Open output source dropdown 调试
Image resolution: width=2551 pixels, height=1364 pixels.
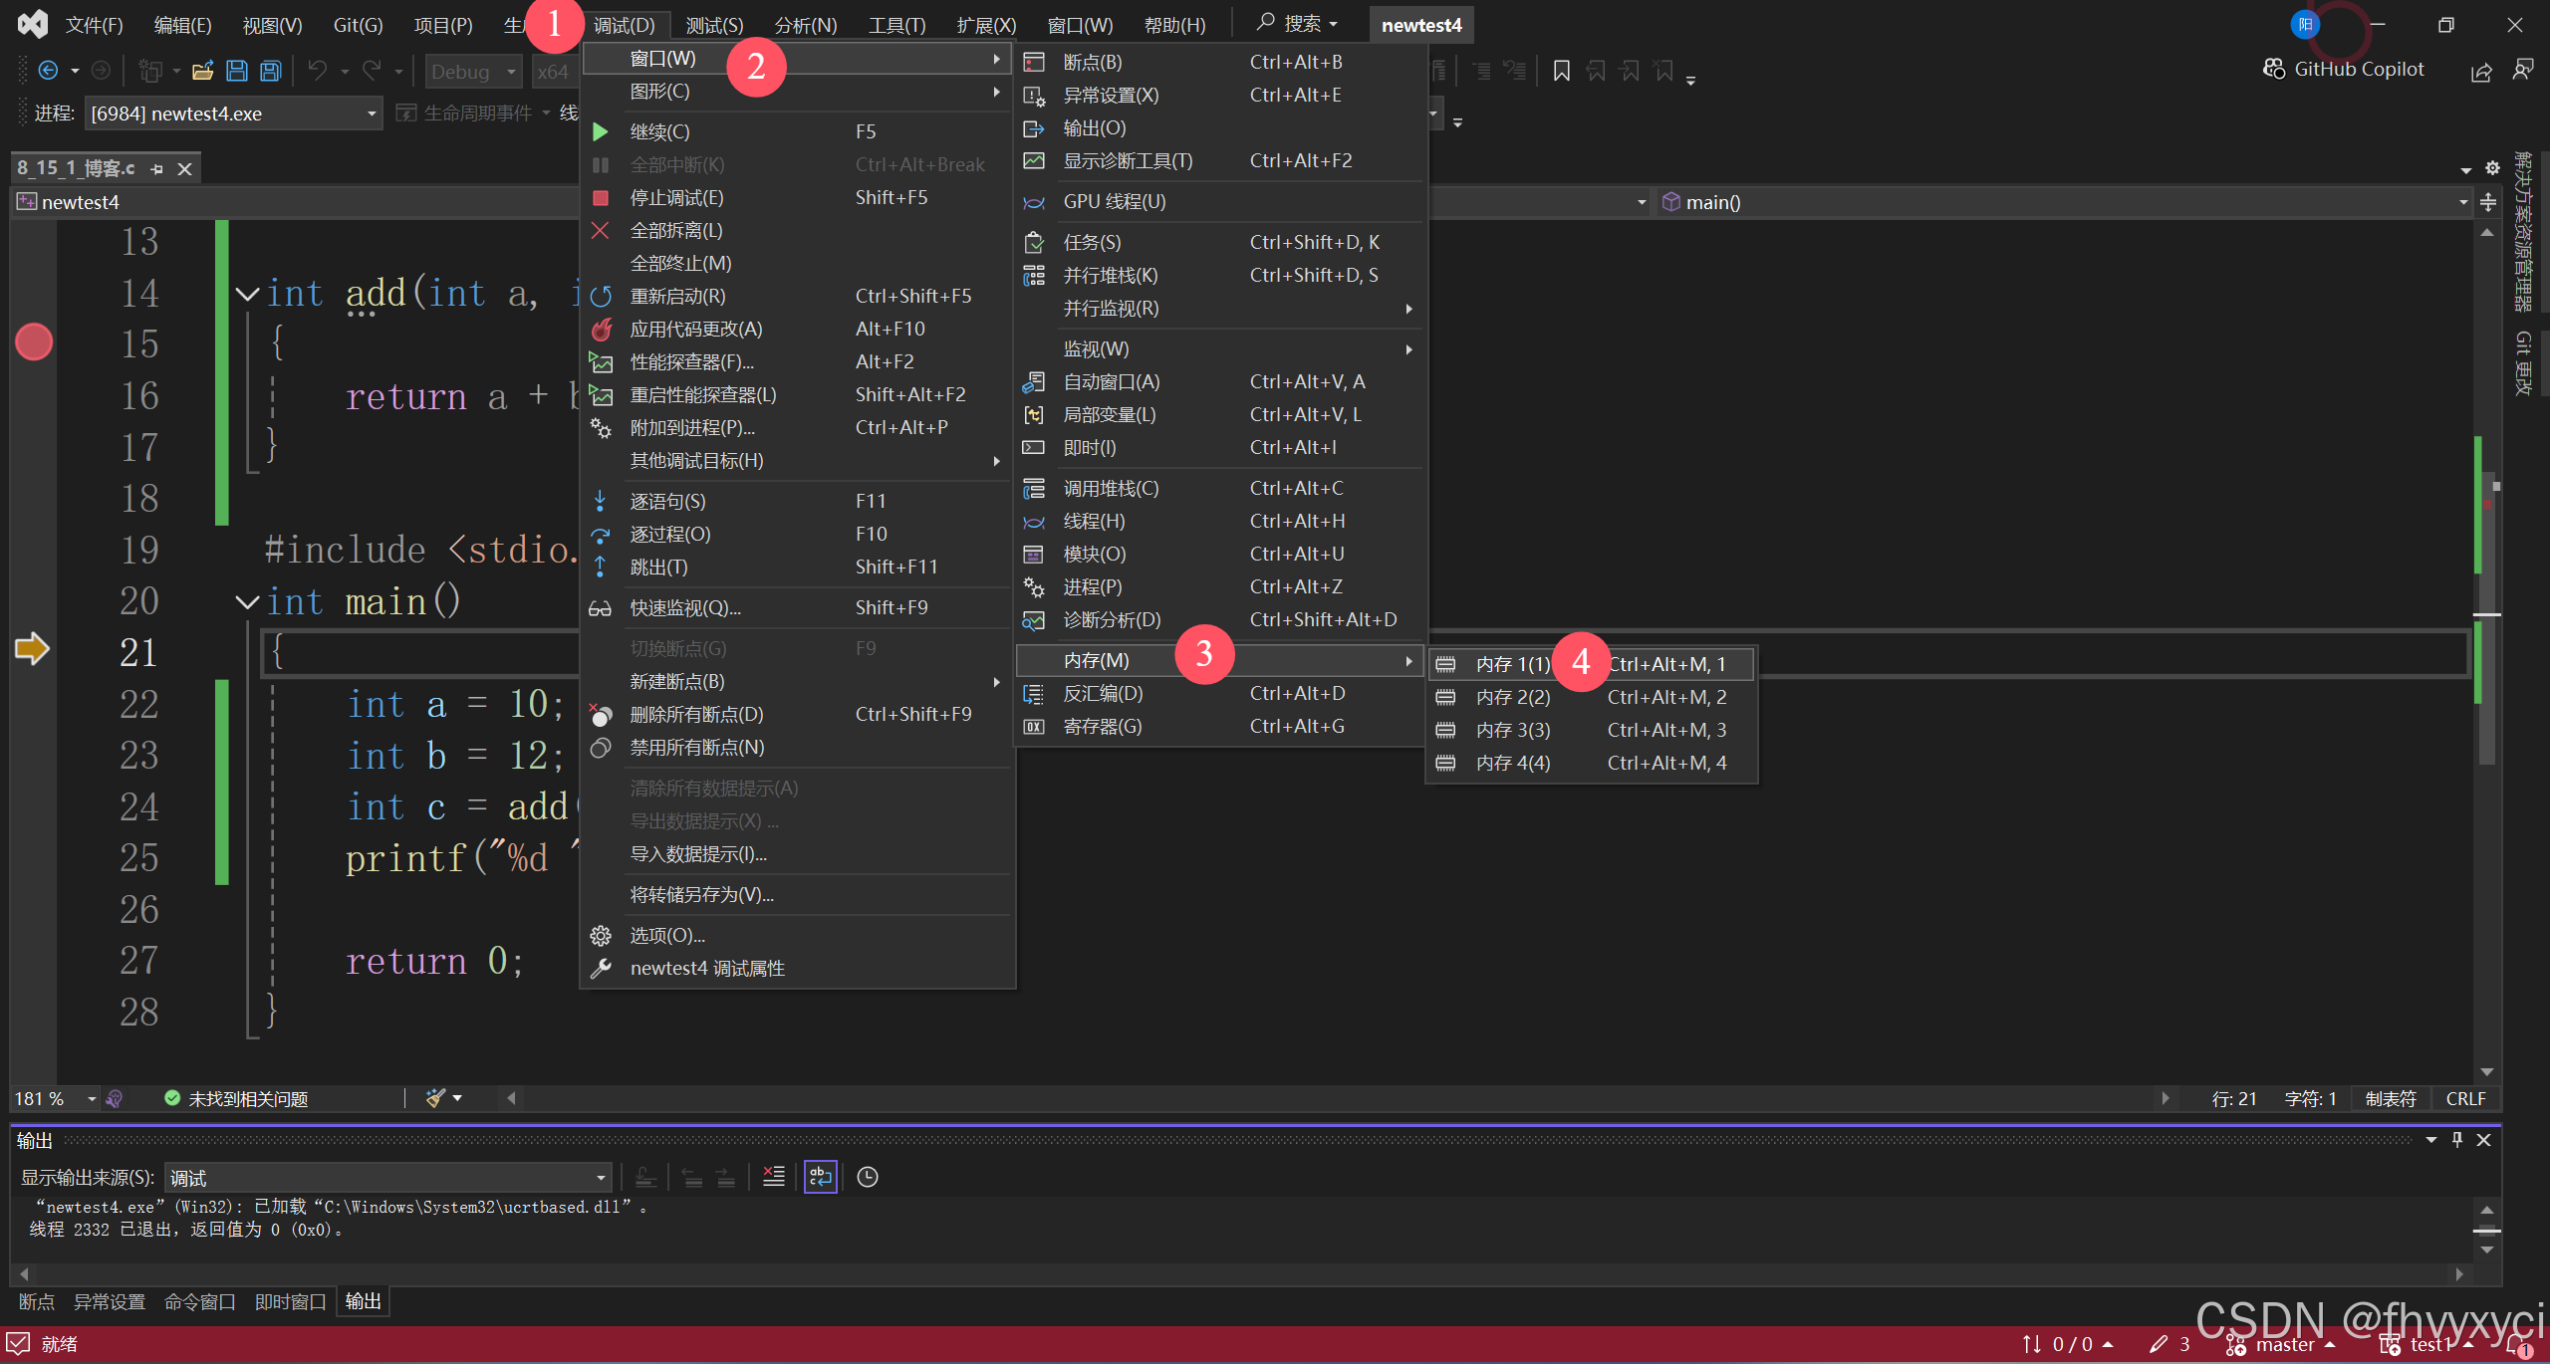point(387,1178)
